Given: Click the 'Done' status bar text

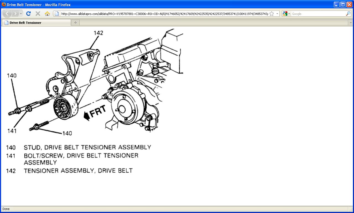Looking at the screenshot, I should point(6,209).
